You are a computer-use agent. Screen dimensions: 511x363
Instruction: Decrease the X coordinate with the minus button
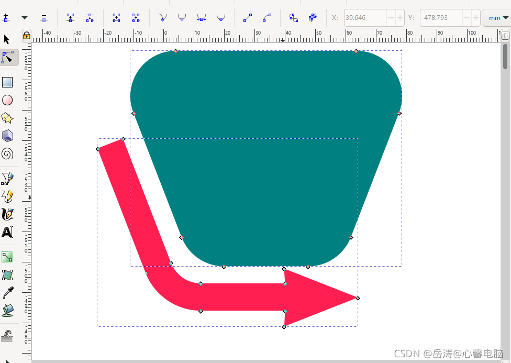(391, 18)
